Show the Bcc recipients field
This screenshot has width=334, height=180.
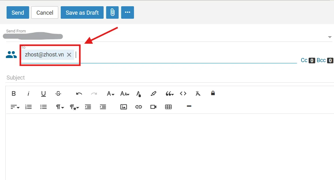[321, 60]
